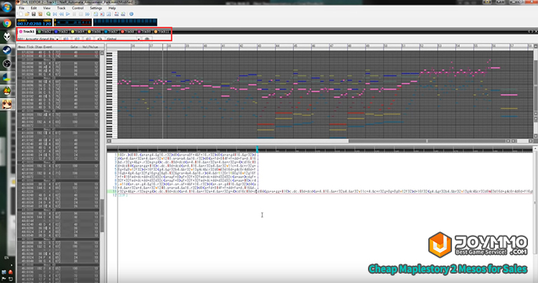Save the file with the floppy icon
This screenshot has width=538, height=283.
34,14
